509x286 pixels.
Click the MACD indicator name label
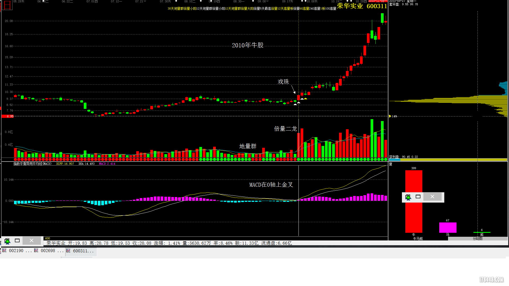32,164
